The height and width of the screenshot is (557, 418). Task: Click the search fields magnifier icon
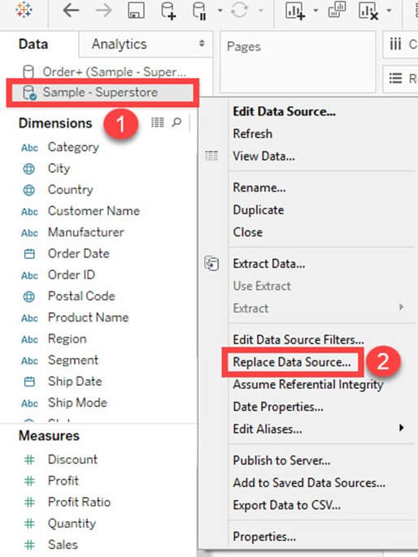[x=176, y=123]
